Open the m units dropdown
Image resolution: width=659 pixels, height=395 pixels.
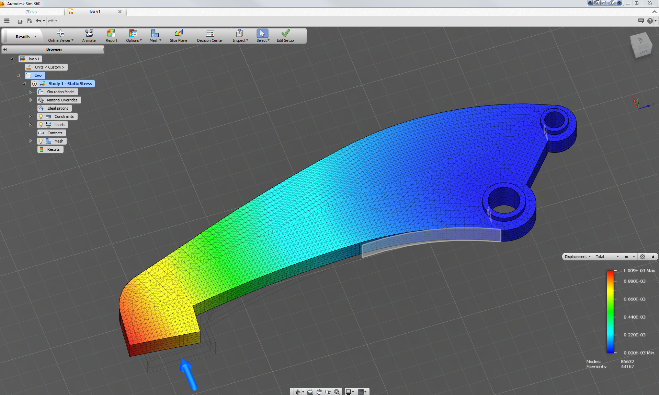click(x=630, y=257)
